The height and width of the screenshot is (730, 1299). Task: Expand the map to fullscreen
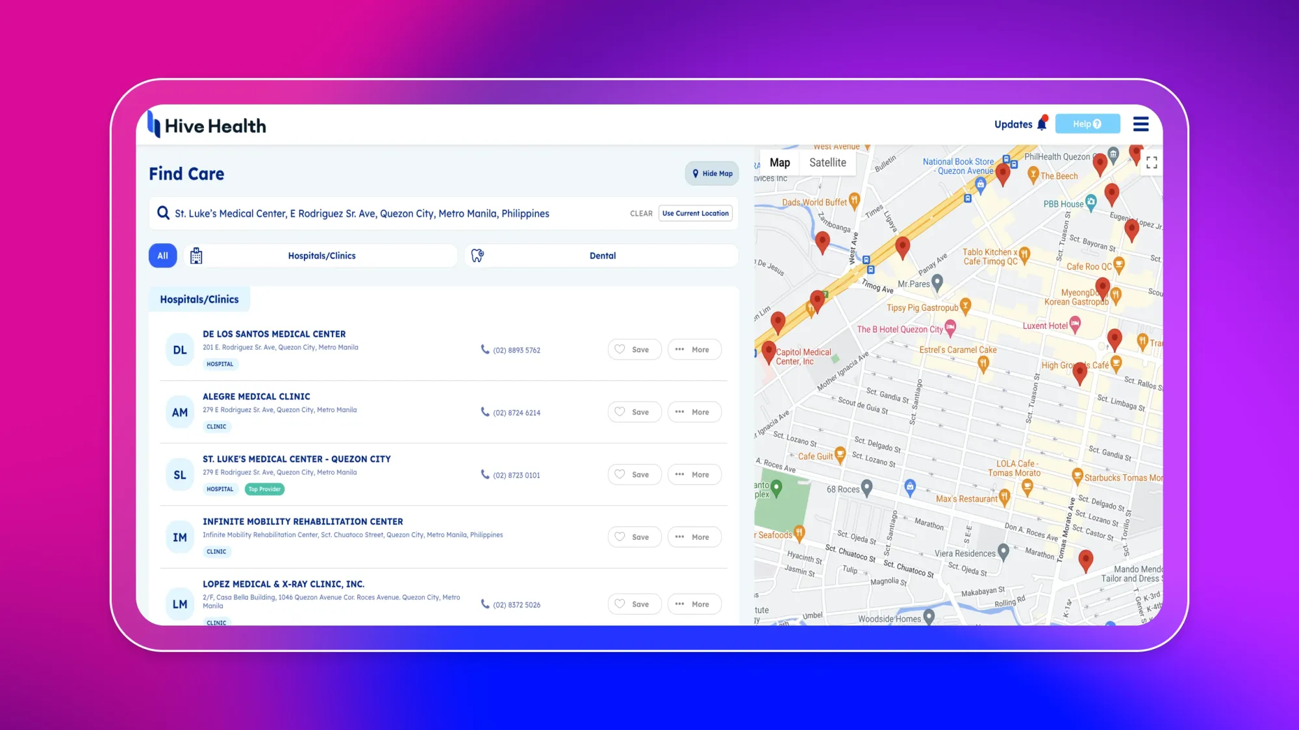pyautogui.click(x=1152, y=162)
